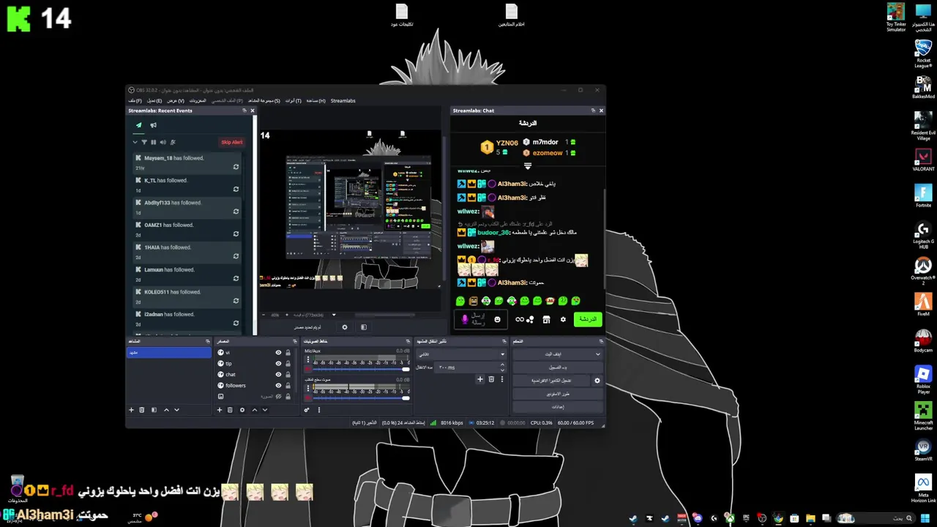Toggle visibility of the tip source

pos(278,364)
